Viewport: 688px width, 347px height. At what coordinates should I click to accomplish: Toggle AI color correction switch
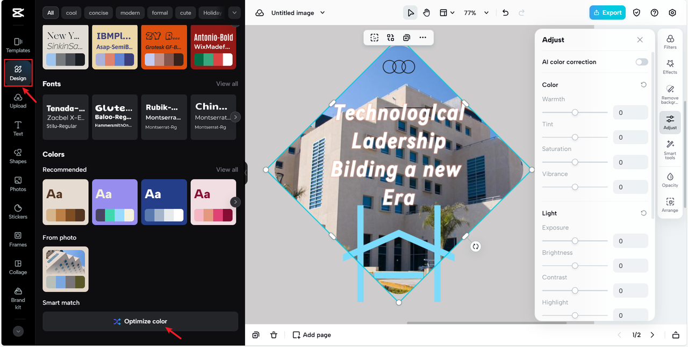642,62
